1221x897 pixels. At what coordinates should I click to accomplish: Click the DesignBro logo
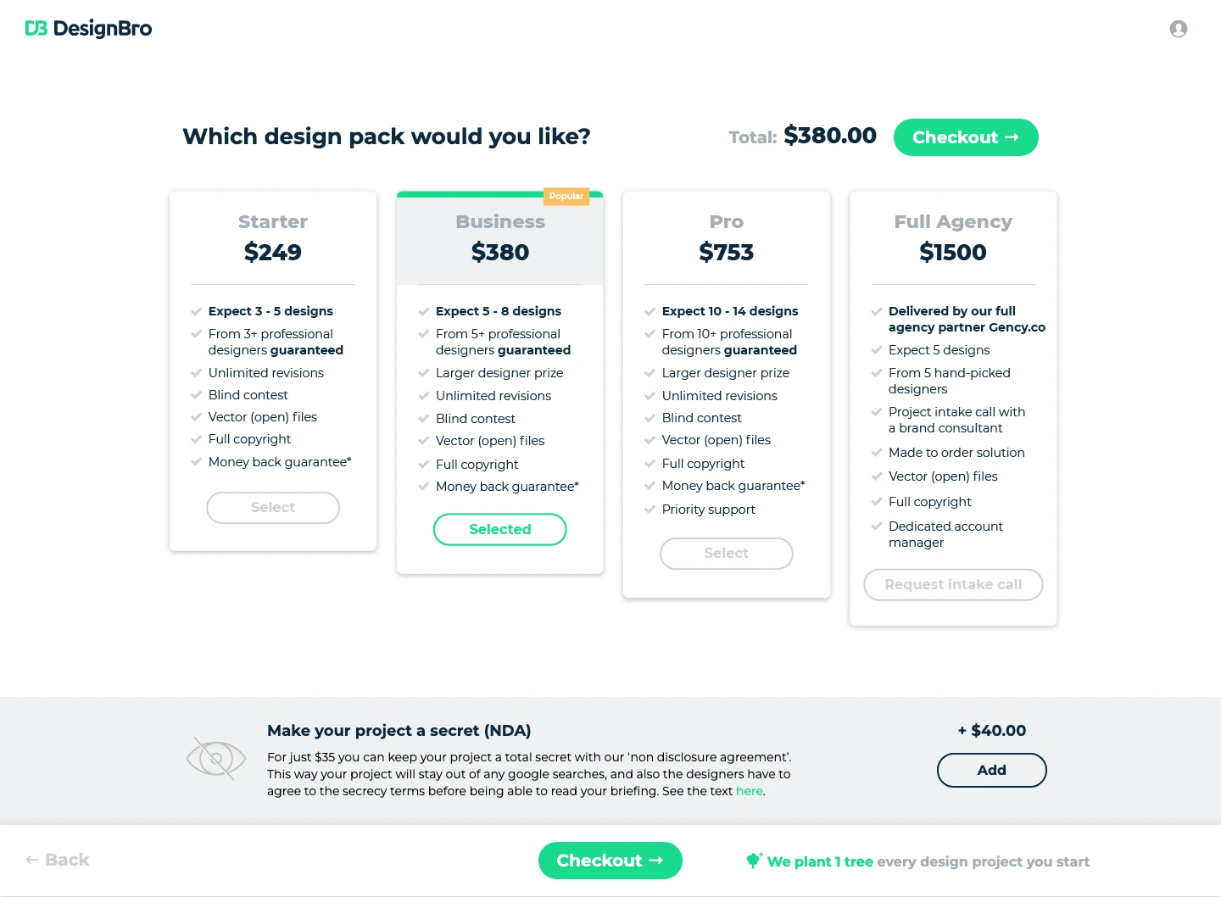88,28
